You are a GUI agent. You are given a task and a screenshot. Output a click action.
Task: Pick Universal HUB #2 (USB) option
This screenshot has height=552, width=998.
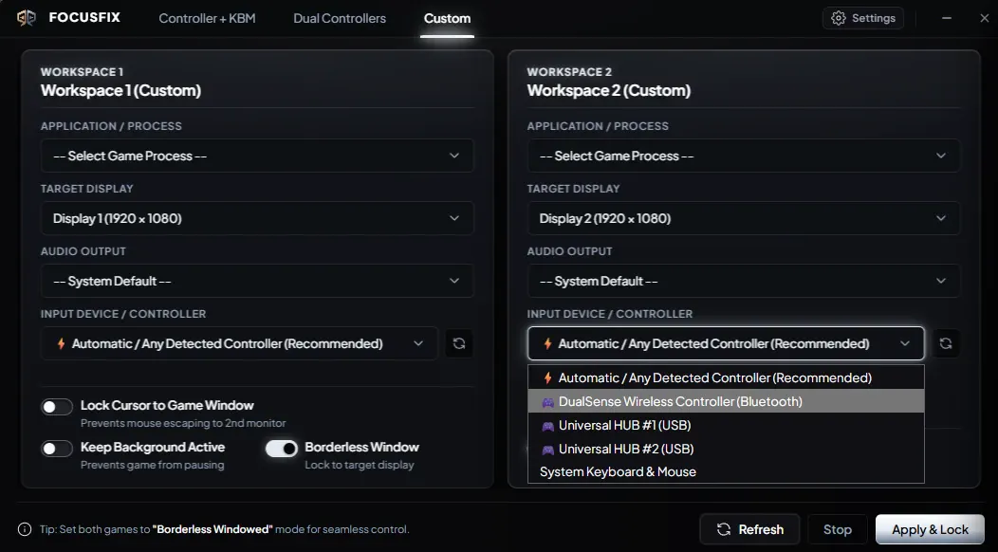coord(726,449)
